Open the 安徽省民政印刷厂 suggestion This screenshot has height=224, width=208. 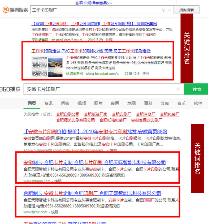146,120
